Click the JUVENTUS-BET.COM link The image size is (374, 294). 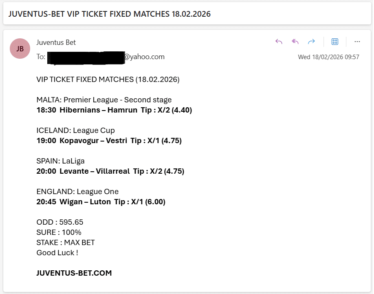pos(74,273)
